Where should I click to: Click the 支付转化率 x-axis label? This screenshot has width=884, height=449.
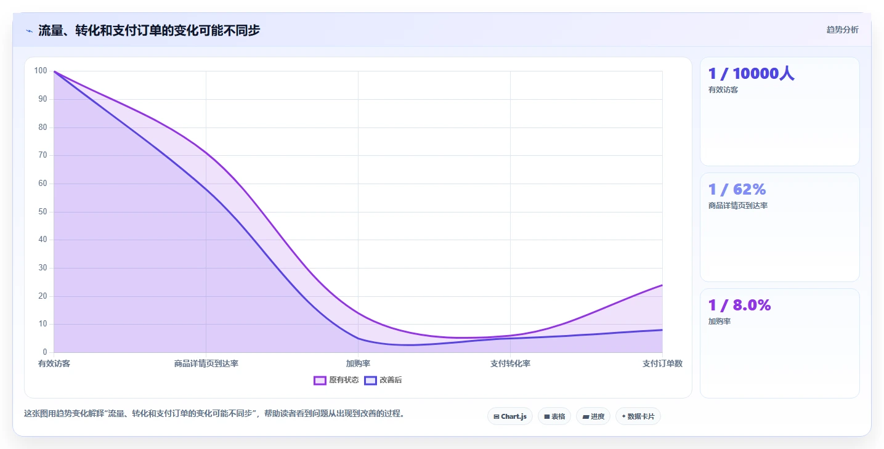click(x=510, y=364)
